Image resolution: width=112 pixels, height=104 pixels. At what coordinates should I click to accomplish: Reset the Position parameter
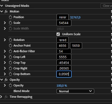pos(111,17)
